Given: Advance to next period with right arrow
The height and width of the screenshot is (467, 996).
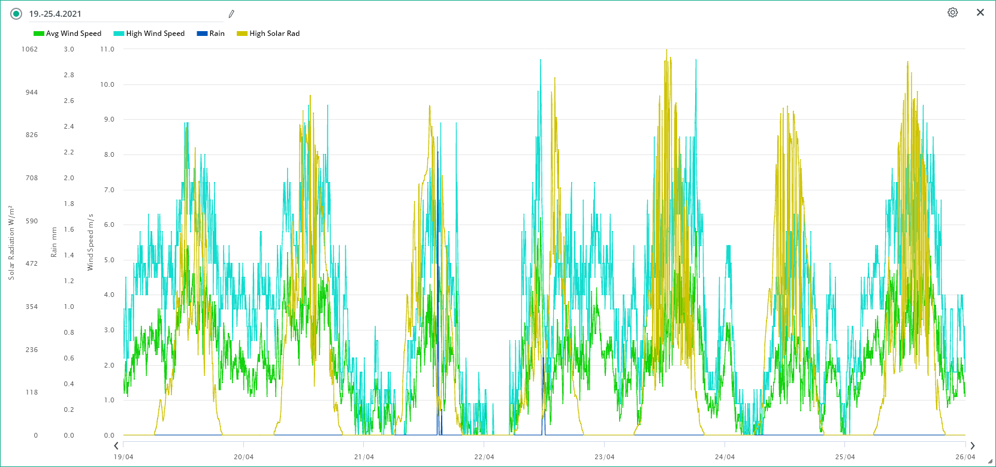Looking at the screenshot, I should click(973, 445).
